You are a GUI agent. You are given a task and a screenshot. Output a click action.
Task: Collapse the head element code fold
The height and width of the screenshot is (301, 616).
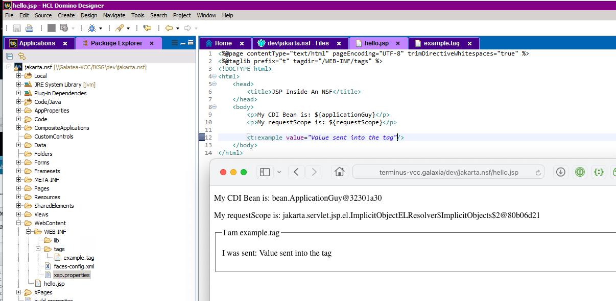tap(214, 84)
